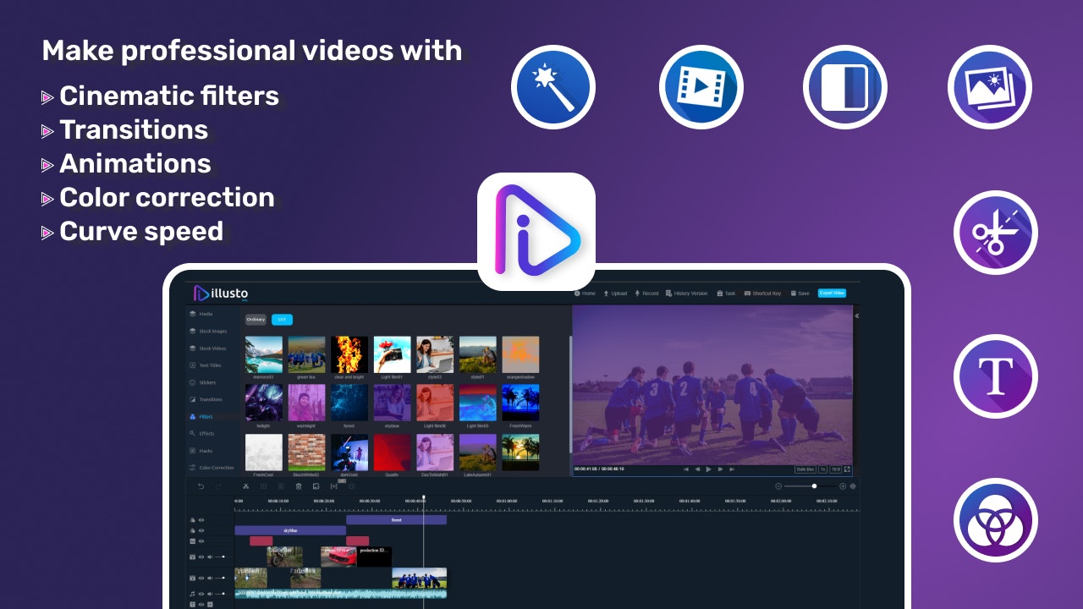This screenshot has height=609, width=1083.
Task: Click the trash delete icon in timeline toolbar
Action: [298, 486]
